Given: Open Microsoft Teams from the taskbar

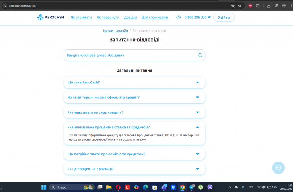Looking at the screenshot, I should coord(164,187).
